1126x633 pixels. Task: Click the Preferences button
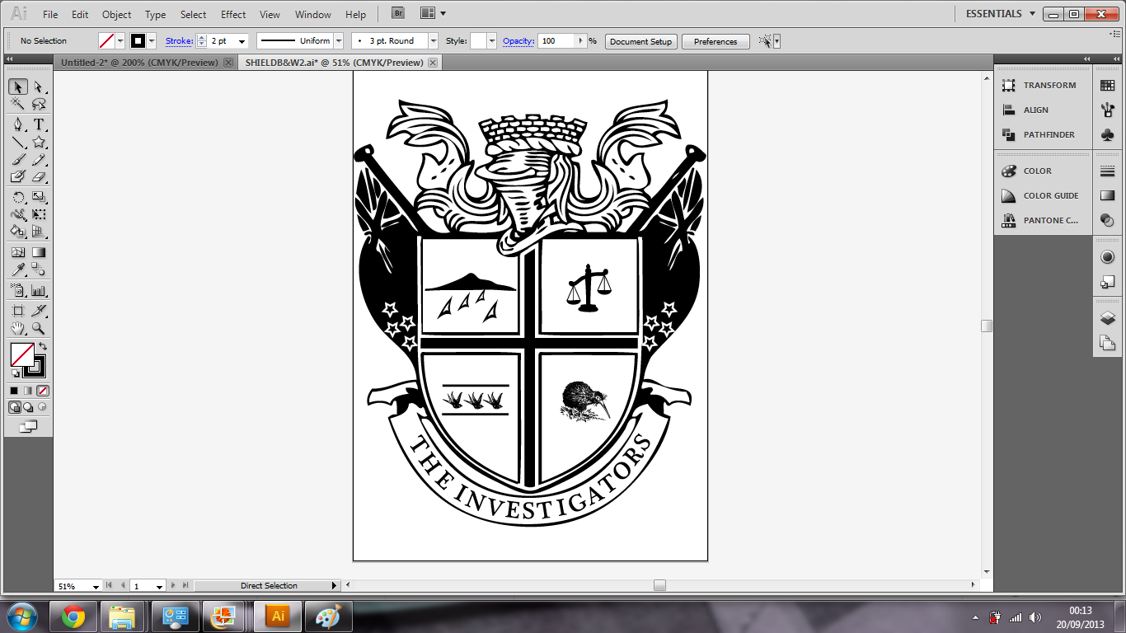pos(715,41)
